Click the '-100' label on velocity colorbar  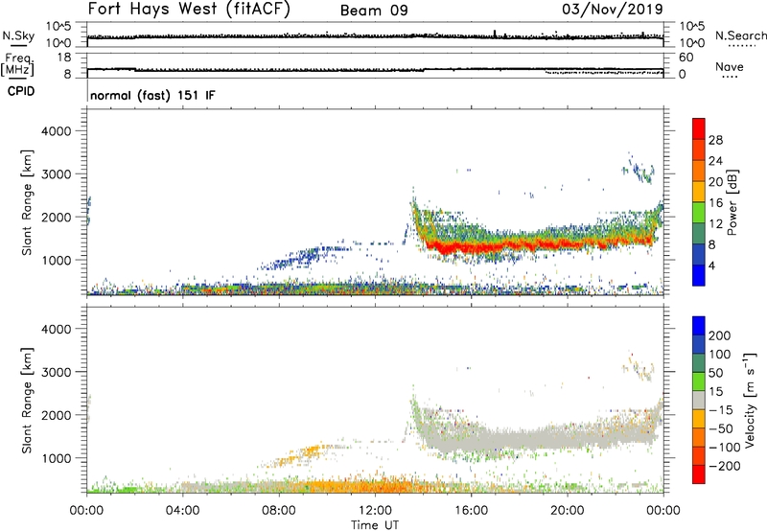(725, 448)
